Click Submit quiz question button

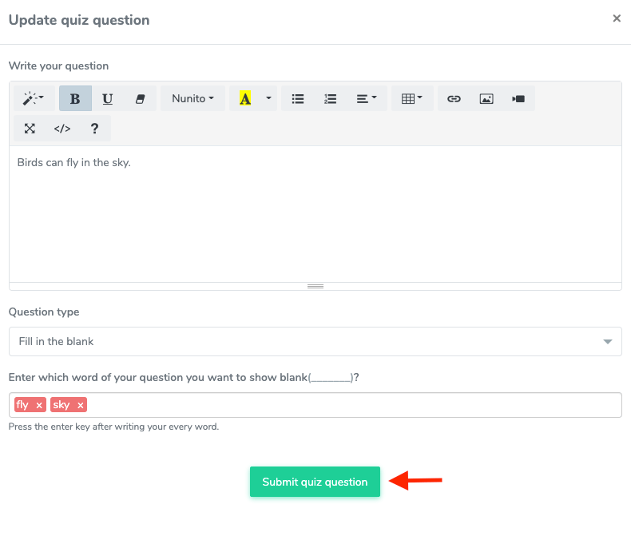pos(315,482)
